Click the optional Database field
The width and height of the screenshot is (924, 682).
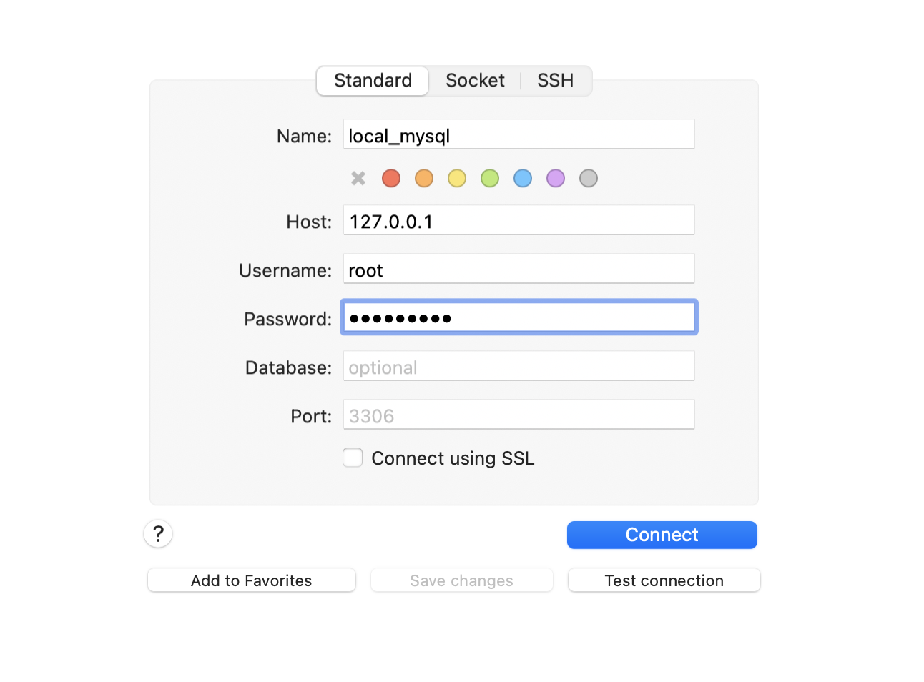point(518,366)
